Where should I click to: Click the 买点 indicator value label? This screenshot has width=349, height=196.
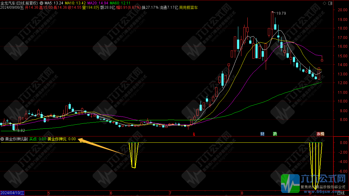[x=38, y=139]
